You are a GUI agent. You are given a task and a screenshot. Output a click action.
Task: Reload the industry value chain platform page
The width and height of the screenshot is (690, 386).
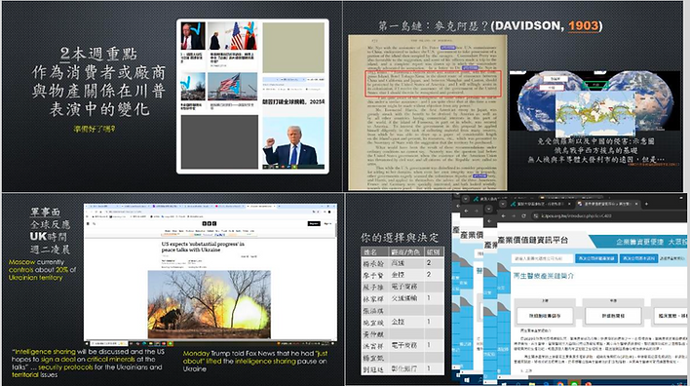[x=524, y=216]
